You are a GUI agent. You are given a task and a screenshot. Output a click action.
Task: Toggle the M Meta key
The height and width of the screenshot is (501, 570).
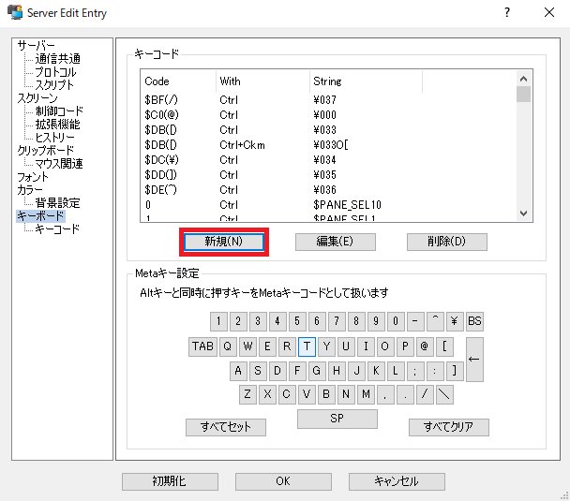pos(366,395)
